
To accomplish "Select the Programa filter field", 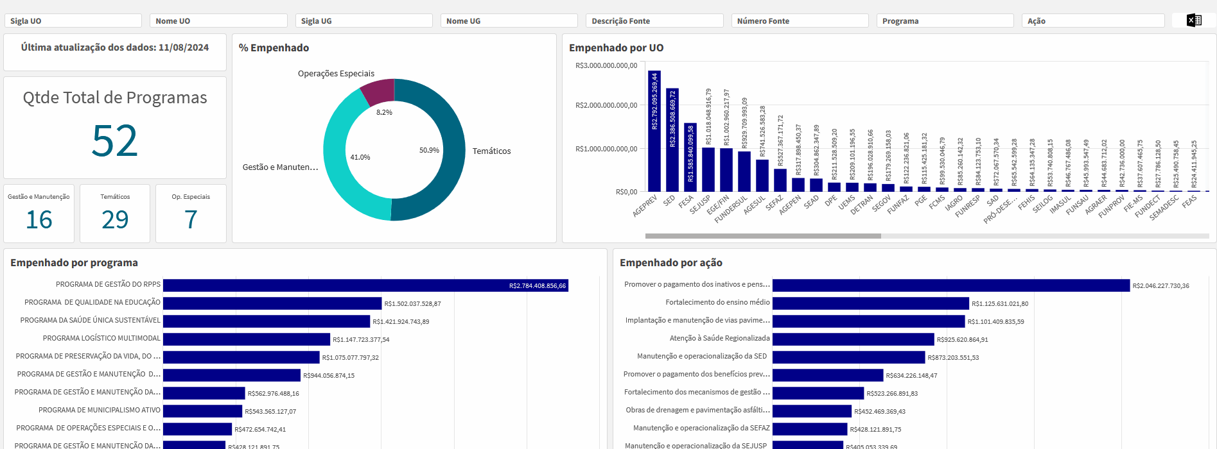I will (x=945, y=21).
